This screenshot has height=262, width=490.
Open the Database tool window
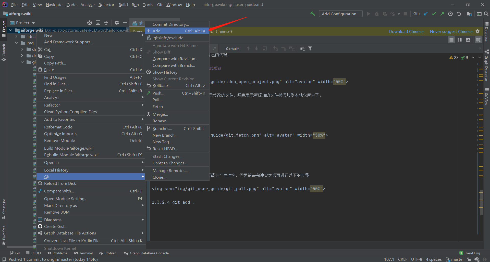486,31
